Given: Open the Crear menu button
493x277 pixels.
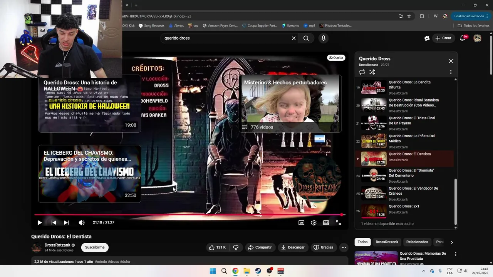Looking at the screenshot, I should pyautogui.click(x=443, y=38).
